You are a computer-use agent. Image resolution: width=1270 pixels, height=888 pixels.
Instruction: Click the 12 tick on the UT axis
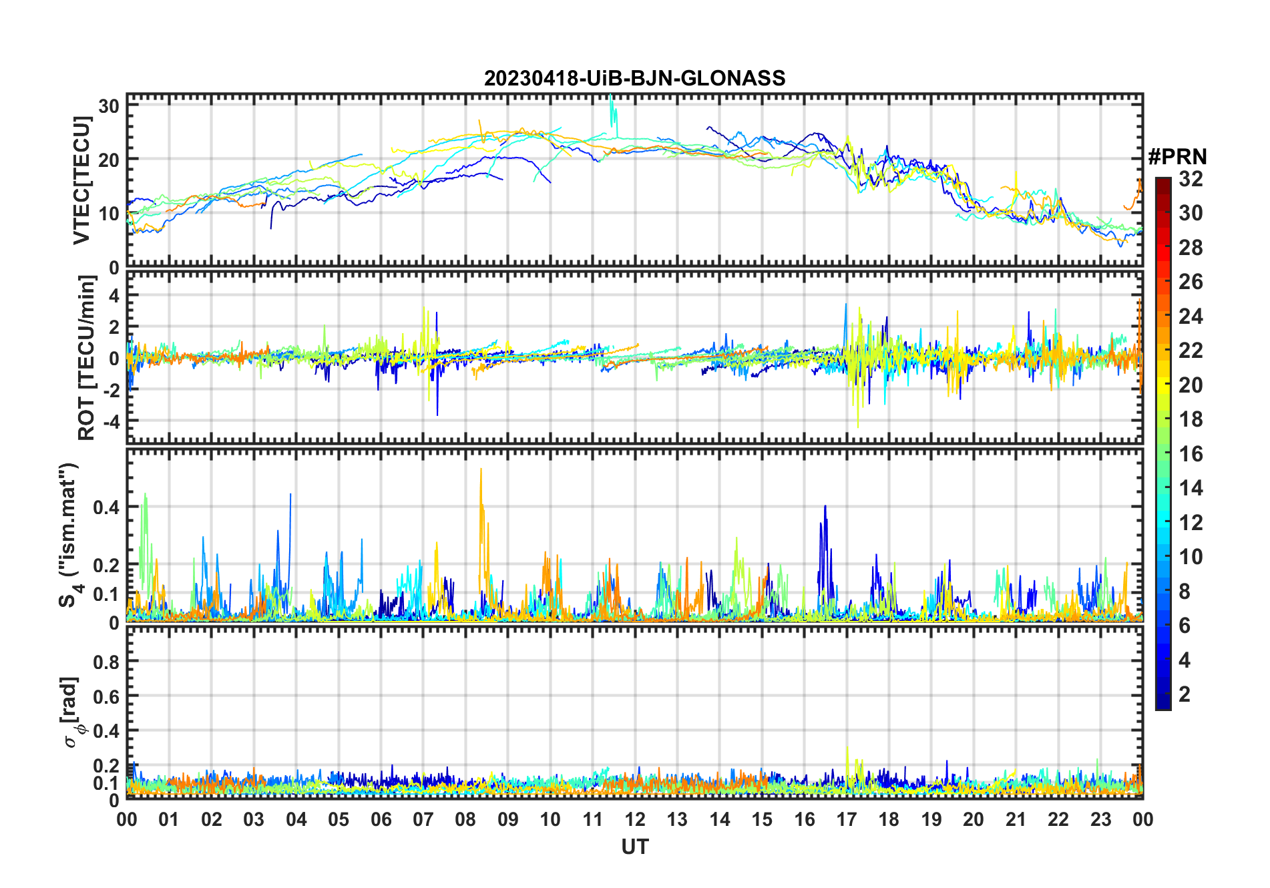click(634, 819)
